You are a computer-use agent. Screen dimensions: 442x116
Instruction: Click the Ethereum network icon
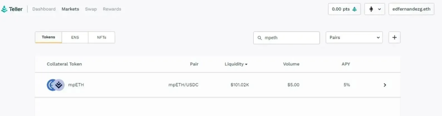371,9
